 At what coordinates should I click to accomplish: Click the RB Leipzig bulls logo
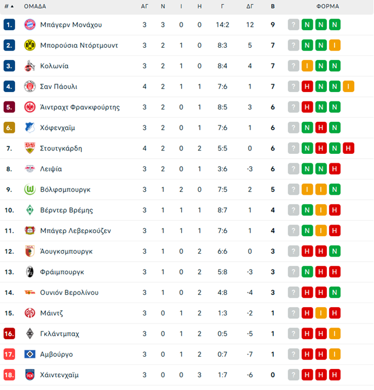pyautogui.click(x=30, y=169)
